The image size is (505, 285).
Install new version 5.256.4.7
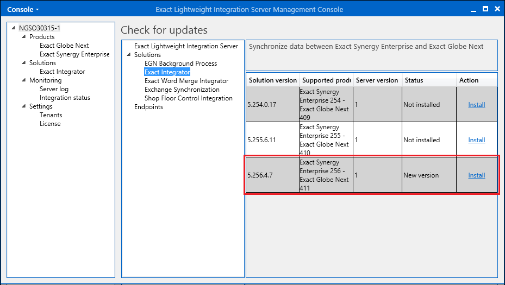pyautogui.click(x=476, y=175)
